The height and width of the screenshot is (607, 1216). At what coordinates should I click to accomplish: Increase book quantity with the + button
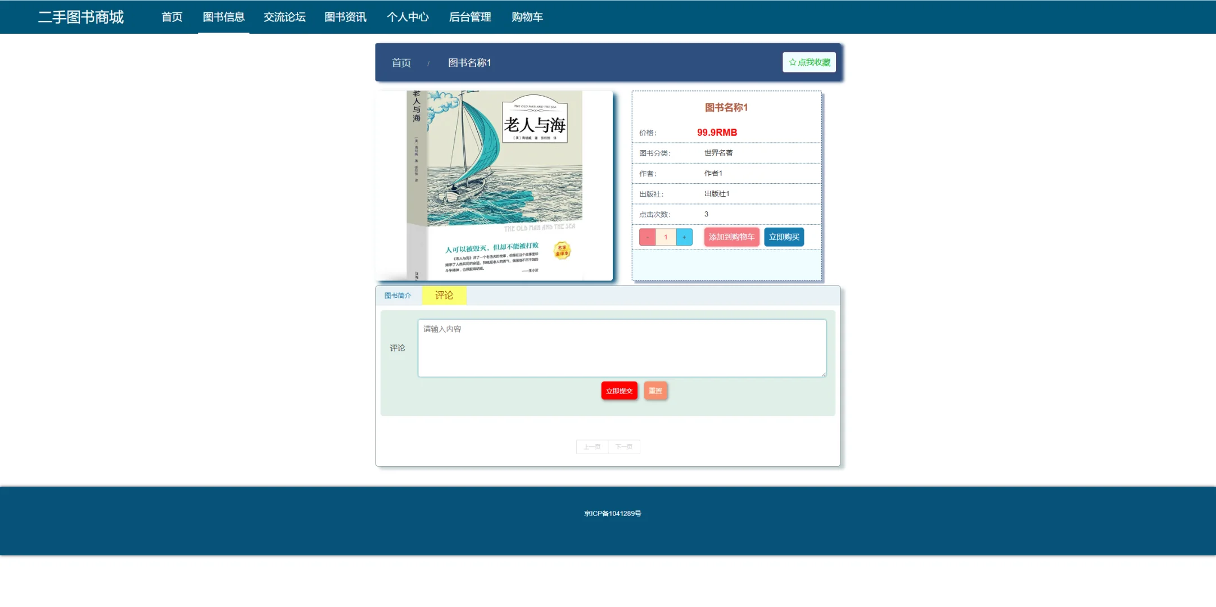coord(684,237)
